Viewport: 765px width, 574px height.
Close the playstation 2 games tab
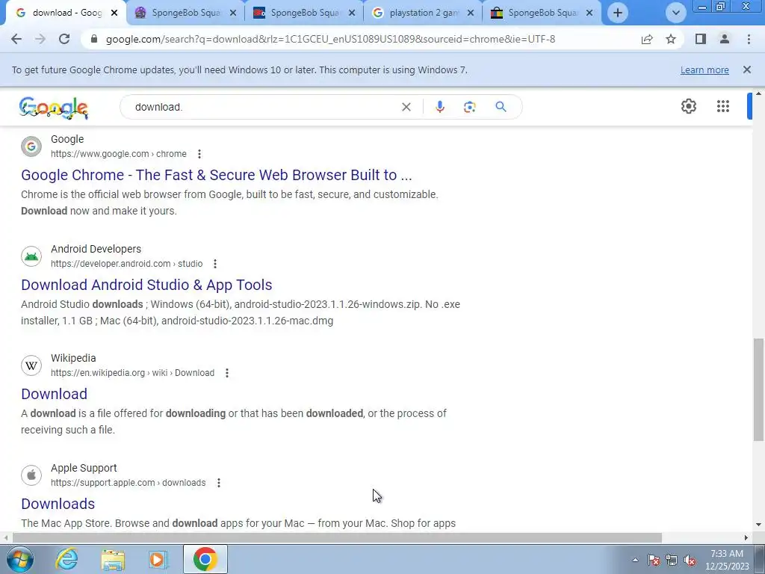[471, 13]
